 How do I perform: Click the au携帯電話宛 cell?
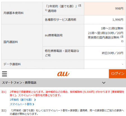click(63, 35)
